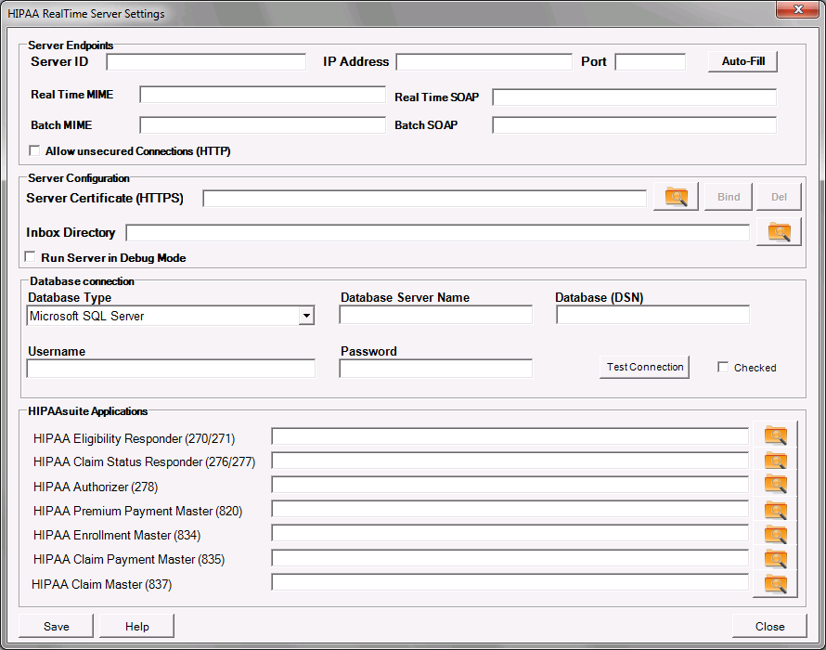The width and height of the screenshot is (826, 650).
Task: Browse for HIPAA Authorizer (278) path
Action: (x=775, y=485)
